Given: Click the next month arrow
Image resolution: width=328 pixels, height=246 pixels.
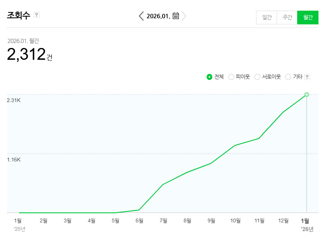Looking at the screenshot, I should point(184,16).
